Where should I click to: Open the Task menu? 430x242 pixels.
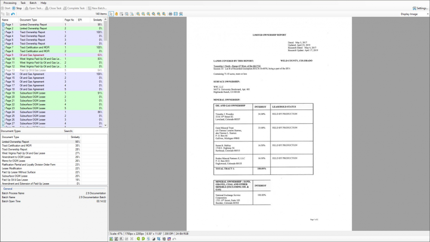(23, 3)
